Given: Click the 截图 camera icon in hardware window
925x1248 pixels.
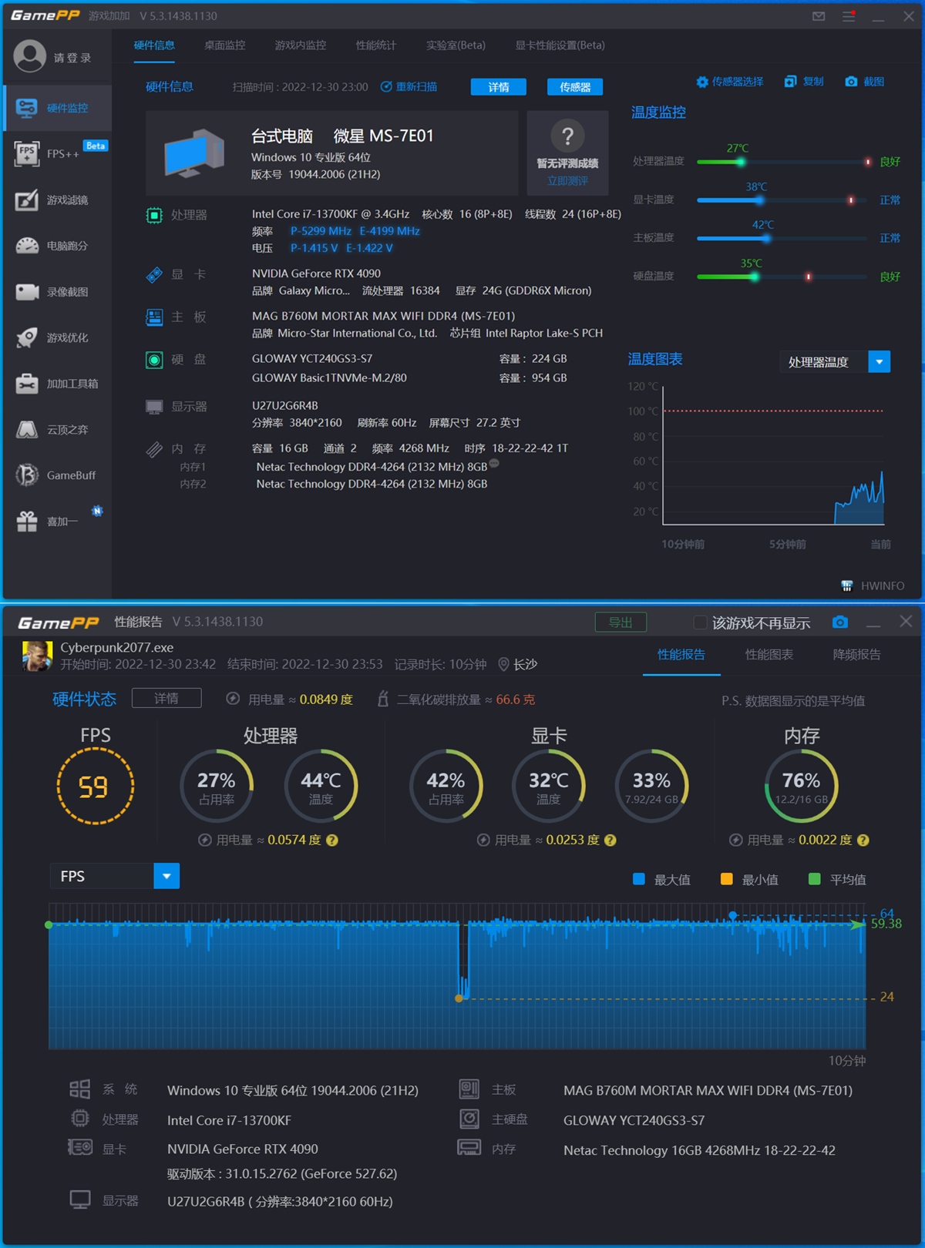Looking at the screenshot, I should point(851,82).
